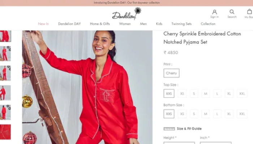Click the Dandelion logo

click(x=126, y=14)
